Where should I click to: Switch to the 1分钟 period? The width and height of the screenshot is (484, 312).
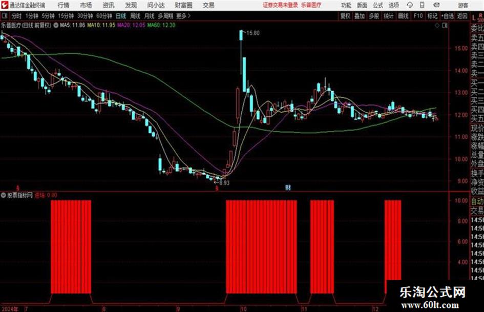click(x=31, y=16)
